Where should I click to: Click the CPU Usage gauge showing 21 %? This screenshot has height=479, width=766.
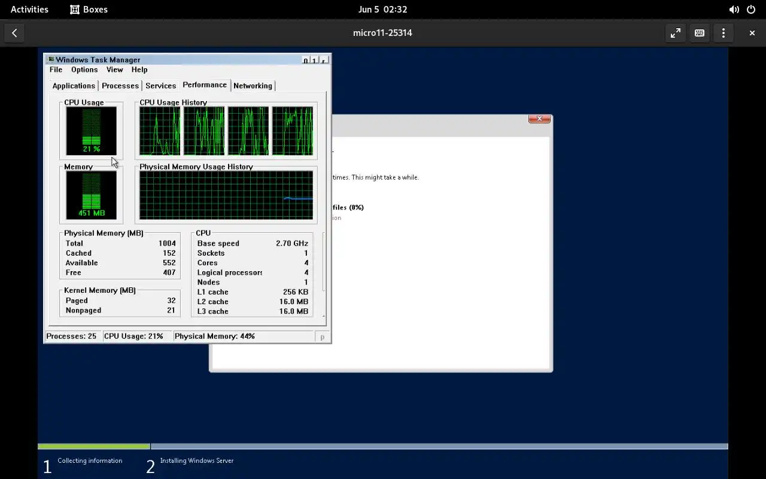click(92, 131)
